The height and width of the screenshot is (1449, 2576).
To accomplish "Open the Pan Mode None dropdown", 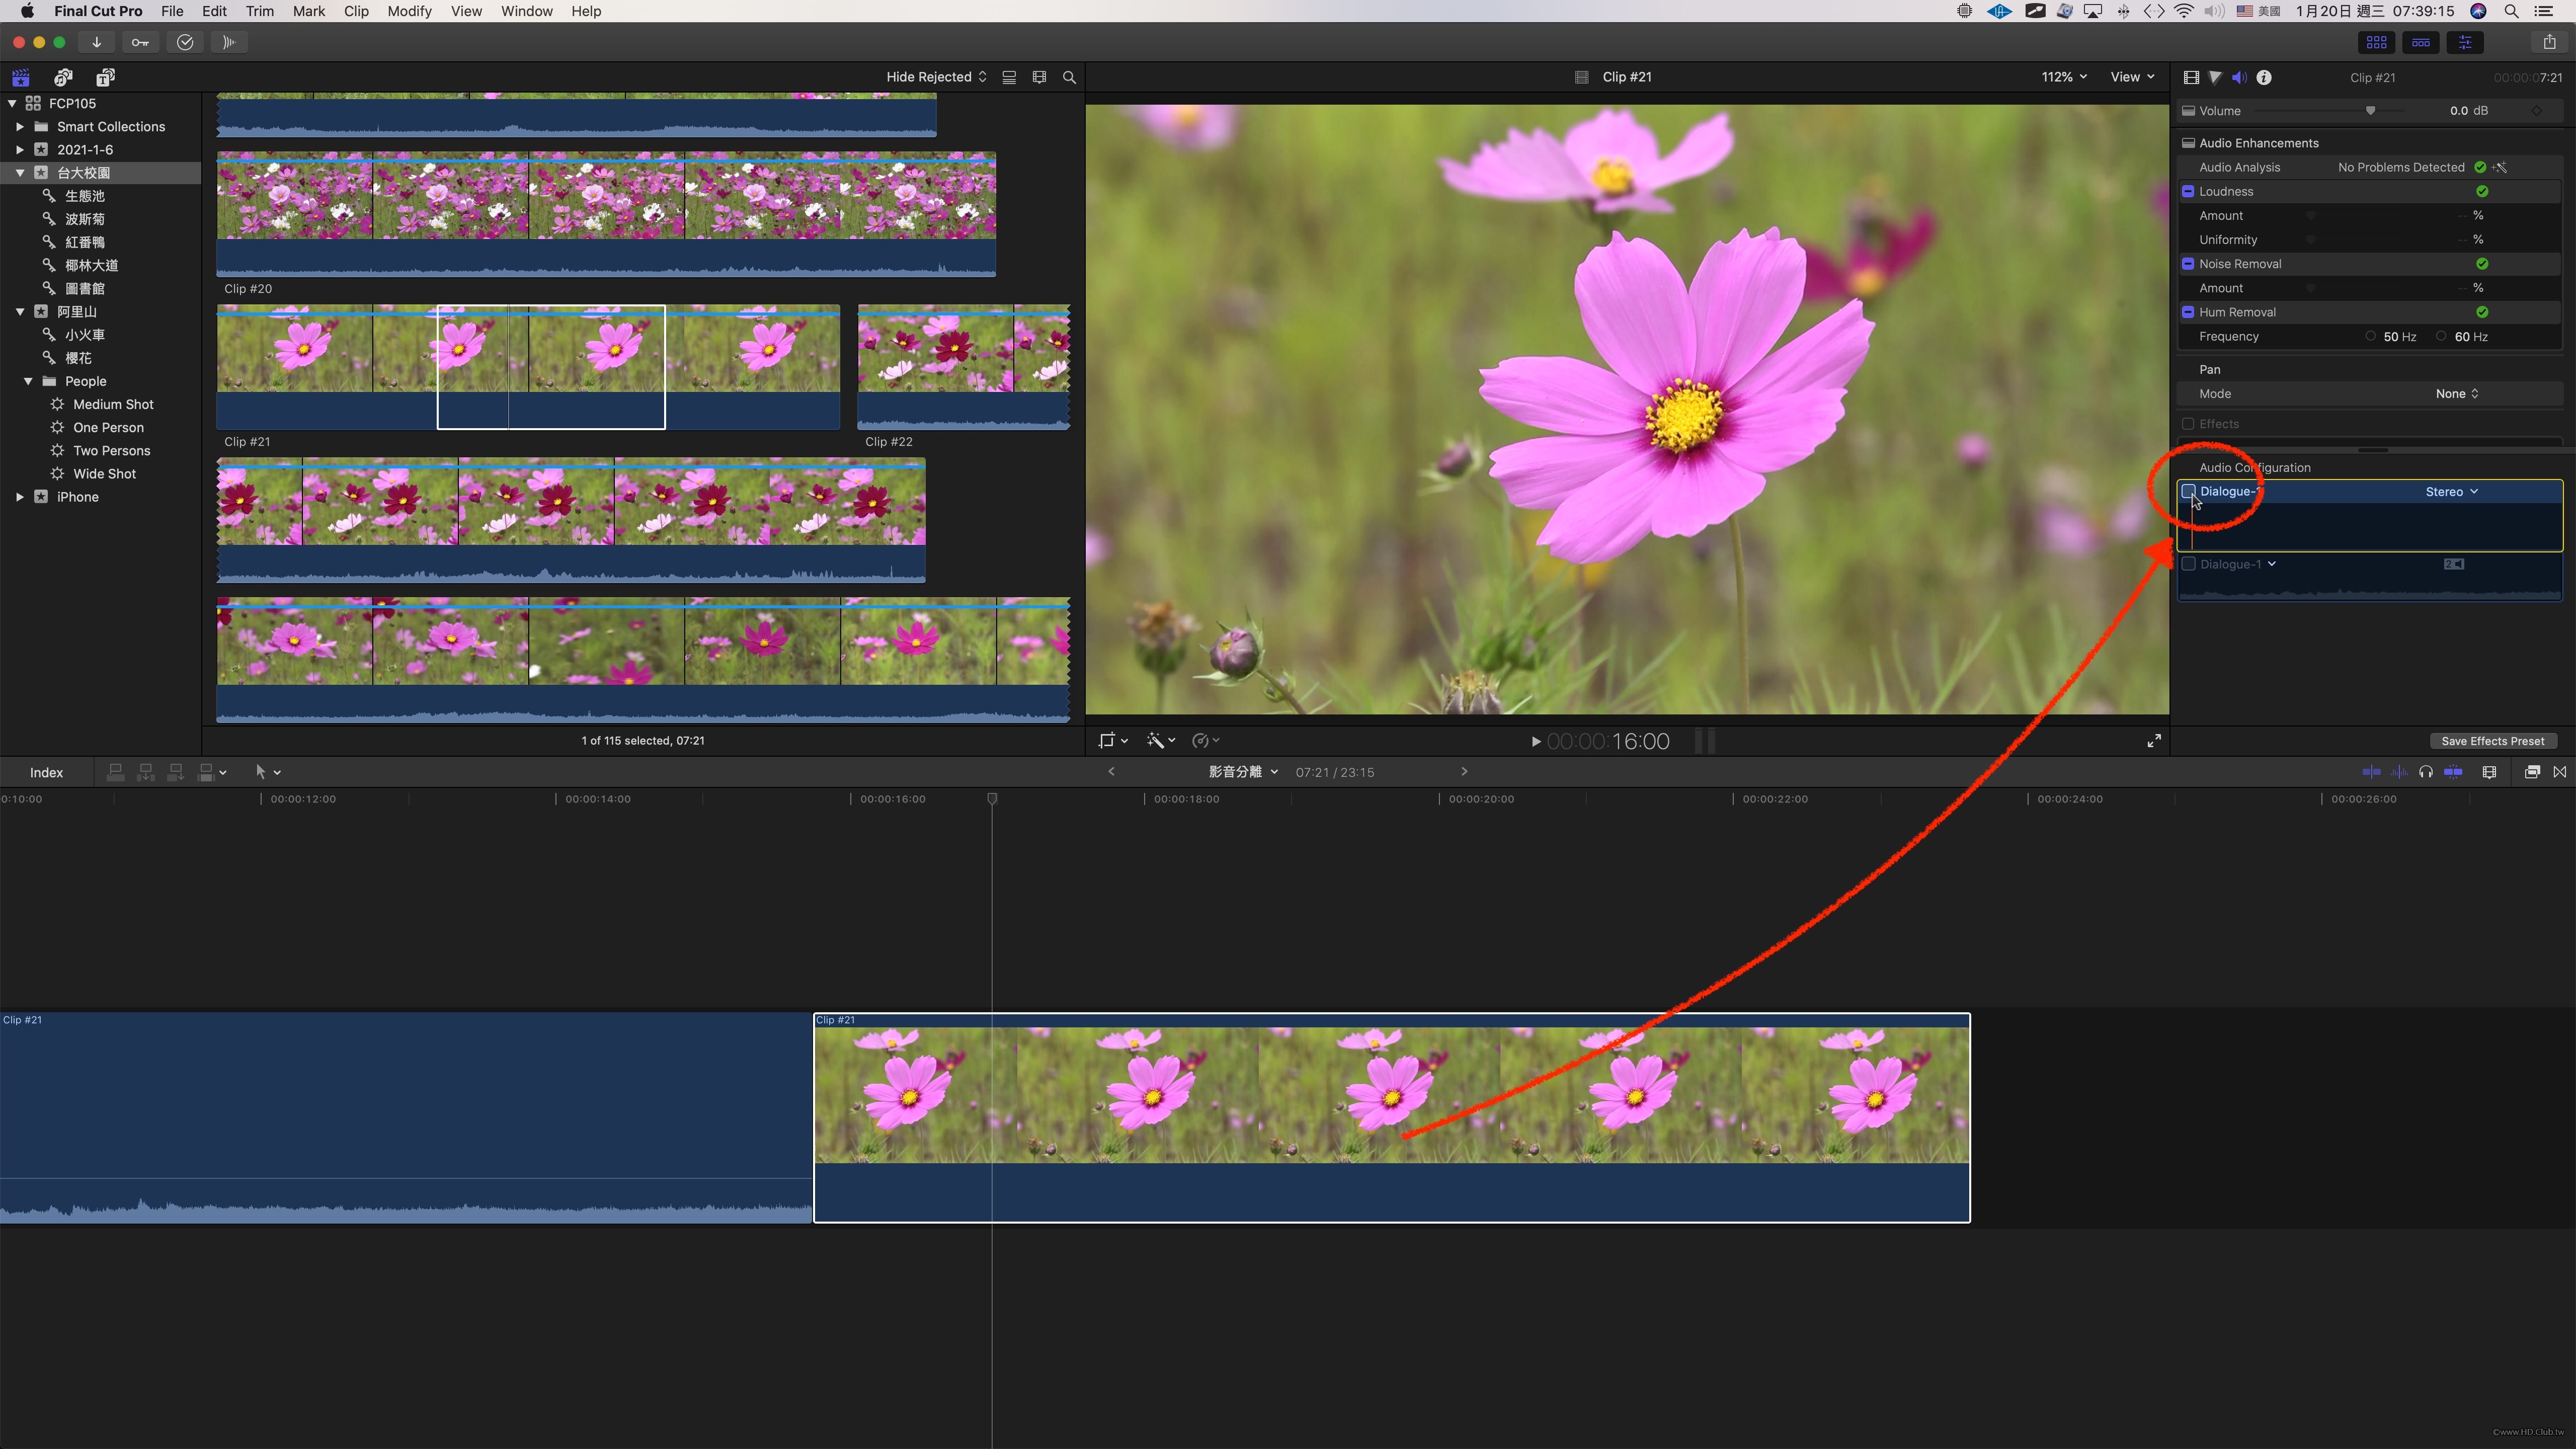I will pos(2456,394).
